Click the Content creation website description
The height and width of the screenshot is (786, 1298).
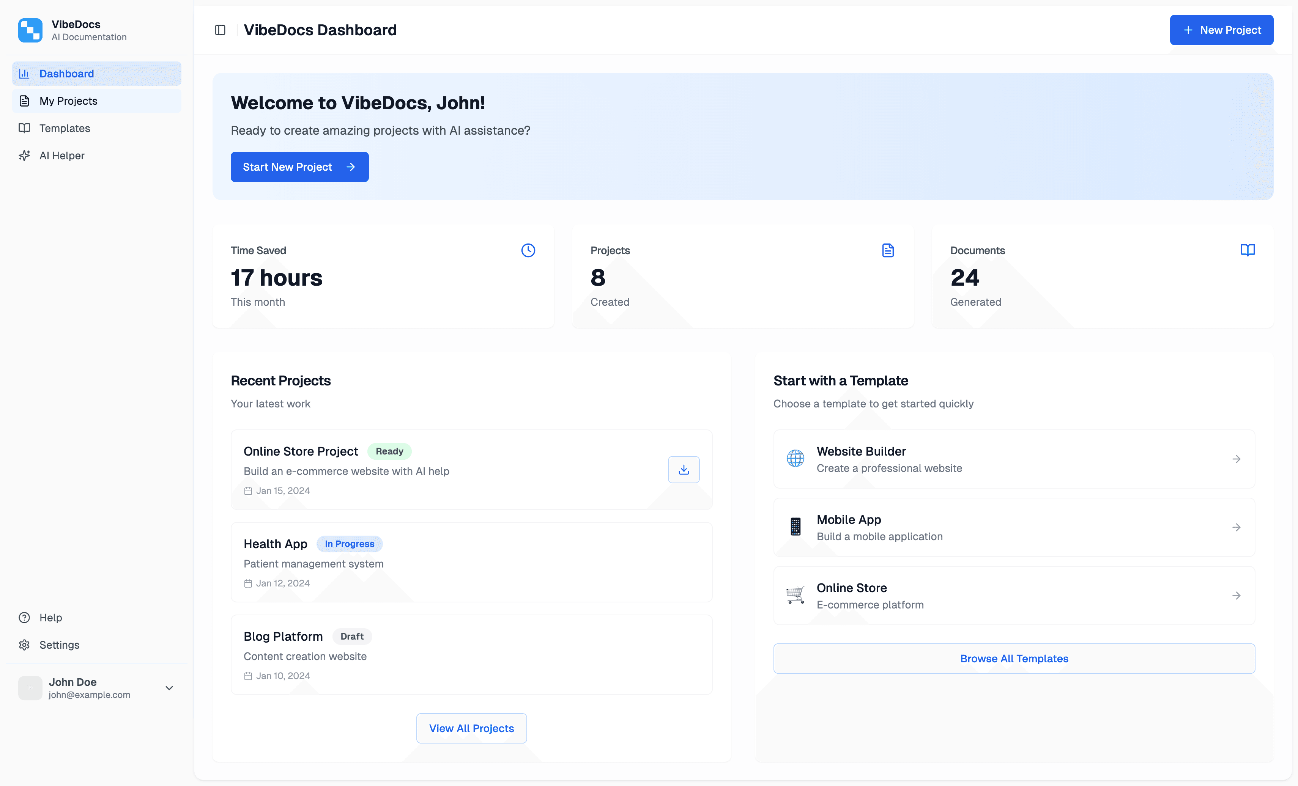click(305, 657)
